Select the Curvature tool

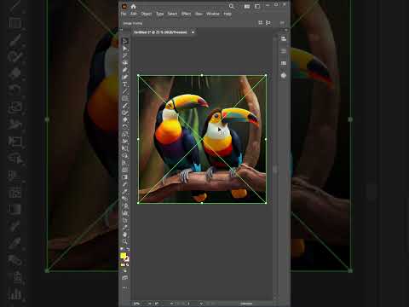coord(124,77)
